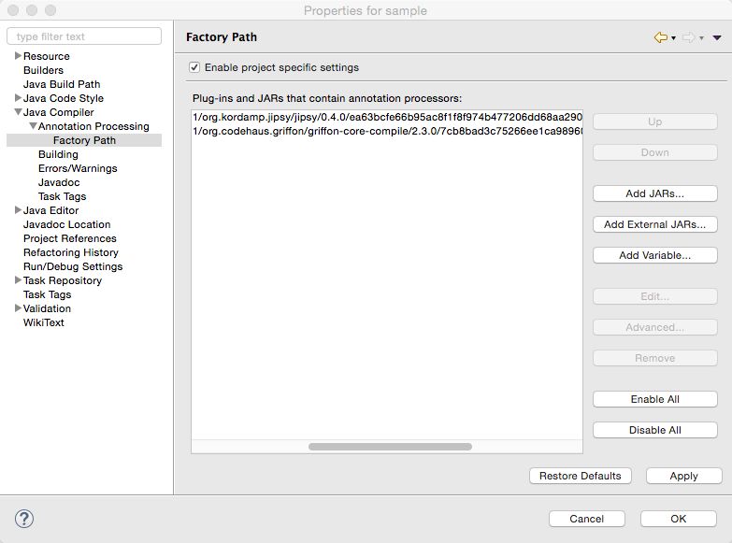732x543 pixels.
Task: Click the type filter text field
Action: (x=84, y=36)
